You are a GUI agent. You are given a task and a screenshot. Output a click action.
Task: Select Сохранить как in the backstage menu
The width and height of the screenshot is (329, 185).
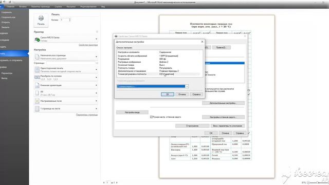(x=8, y=17)
